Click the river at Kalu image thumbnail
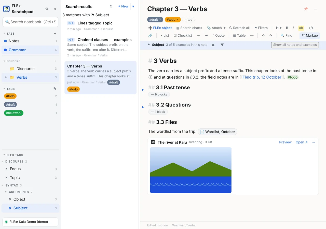Viewport: 326px width, 229px height. 191,170
